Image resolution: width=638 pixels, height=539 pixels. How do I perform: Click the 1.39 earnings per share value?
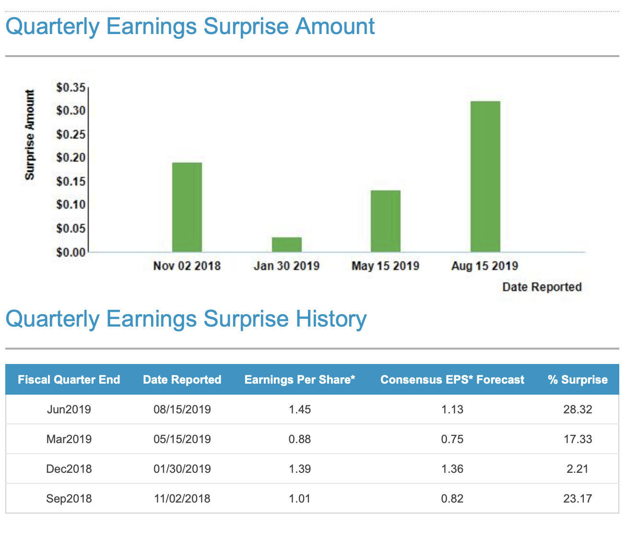(x=300, y=469)
